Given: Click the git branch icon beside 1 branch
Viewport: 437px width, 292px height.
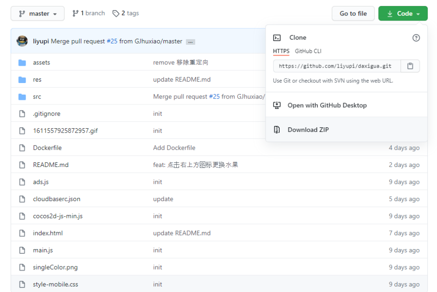Looking at the screenshot, I should pyautogui.click(x=75, y=14).
